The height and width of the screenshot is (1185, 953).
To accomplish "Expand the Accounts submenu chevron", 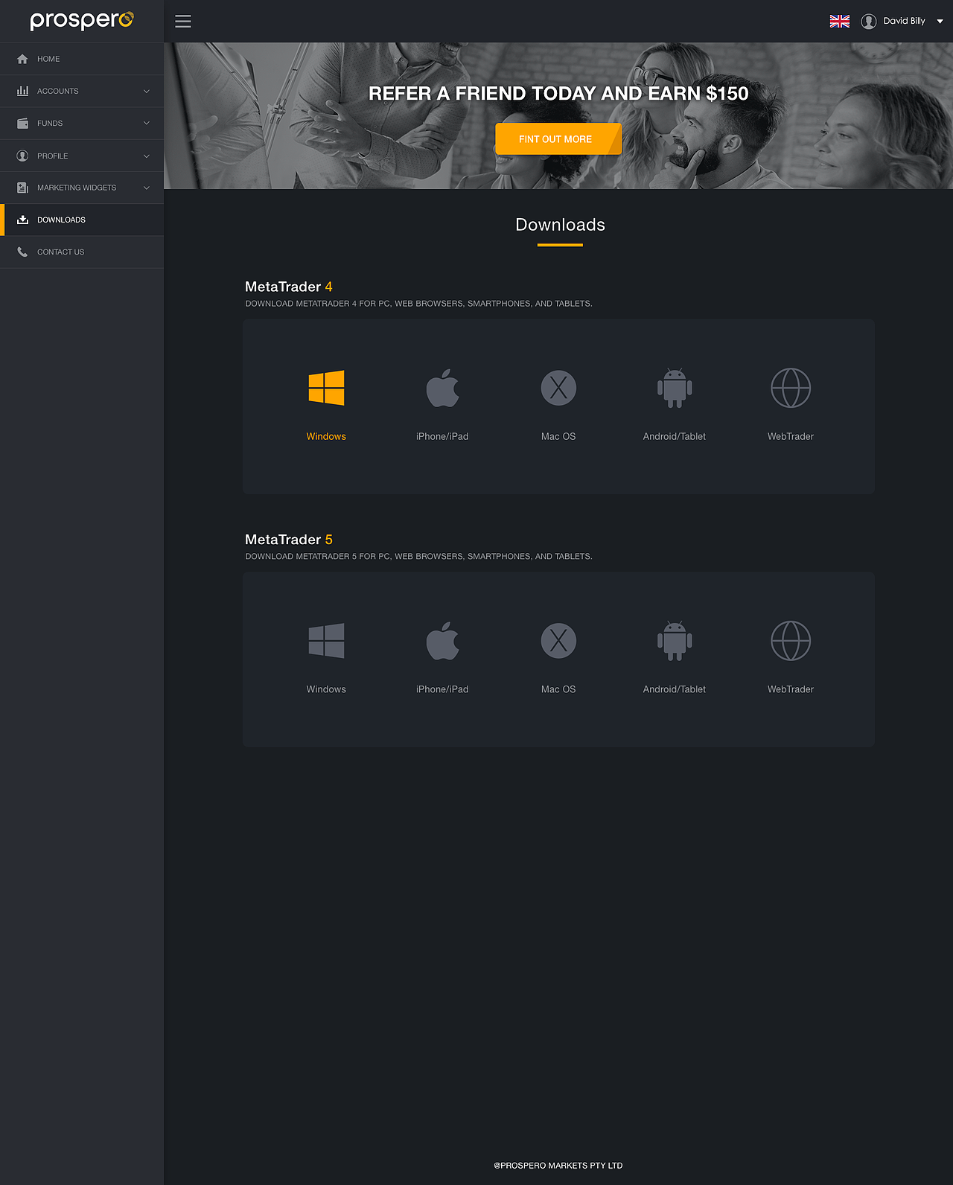I will tap(147, 91).
